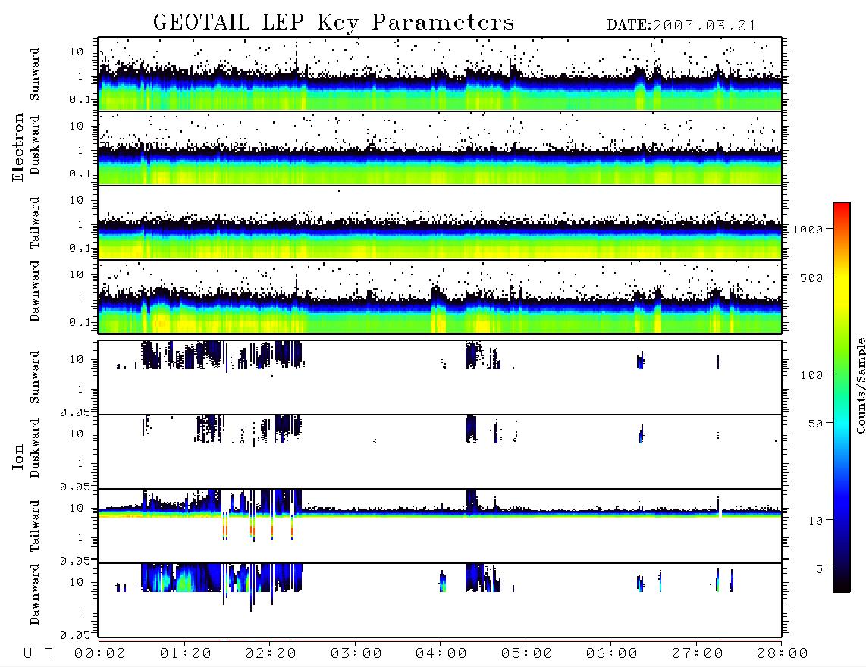Click inside the Ion Duskward spectrogram plot
The height and width of the screenshot is (667, 866).
(x=440, y=451)
